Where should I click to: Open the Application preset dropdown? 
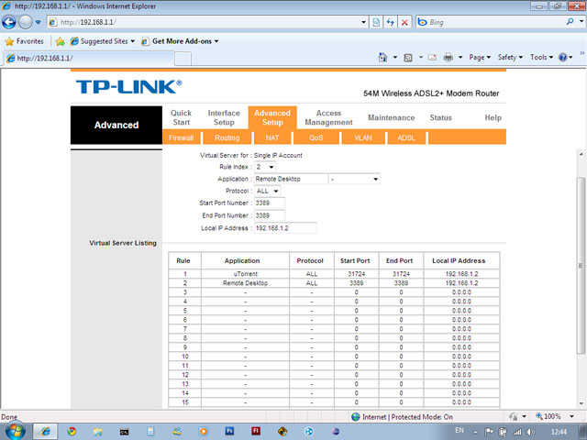tap(354, 179)
